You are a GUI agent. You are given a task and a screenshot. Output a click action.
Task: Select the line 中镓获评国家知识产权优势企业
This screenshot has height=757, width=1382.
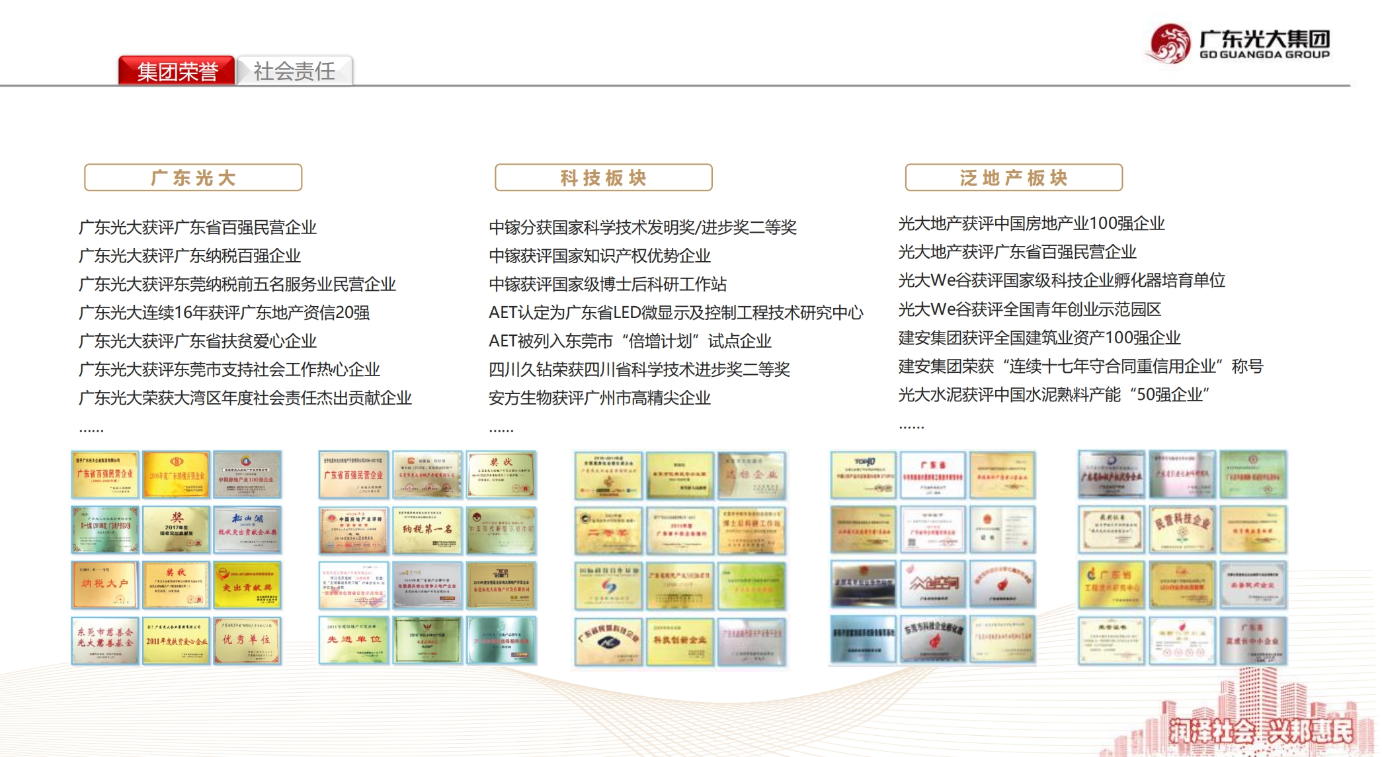[600, 256]
